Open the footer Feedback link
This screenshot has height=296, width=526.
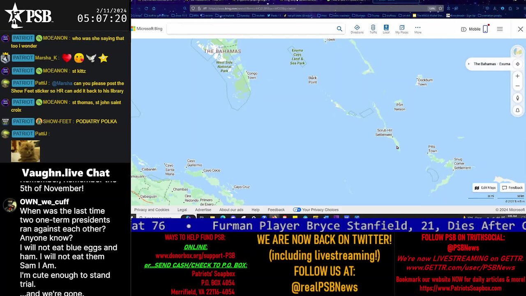coord(276,210)
